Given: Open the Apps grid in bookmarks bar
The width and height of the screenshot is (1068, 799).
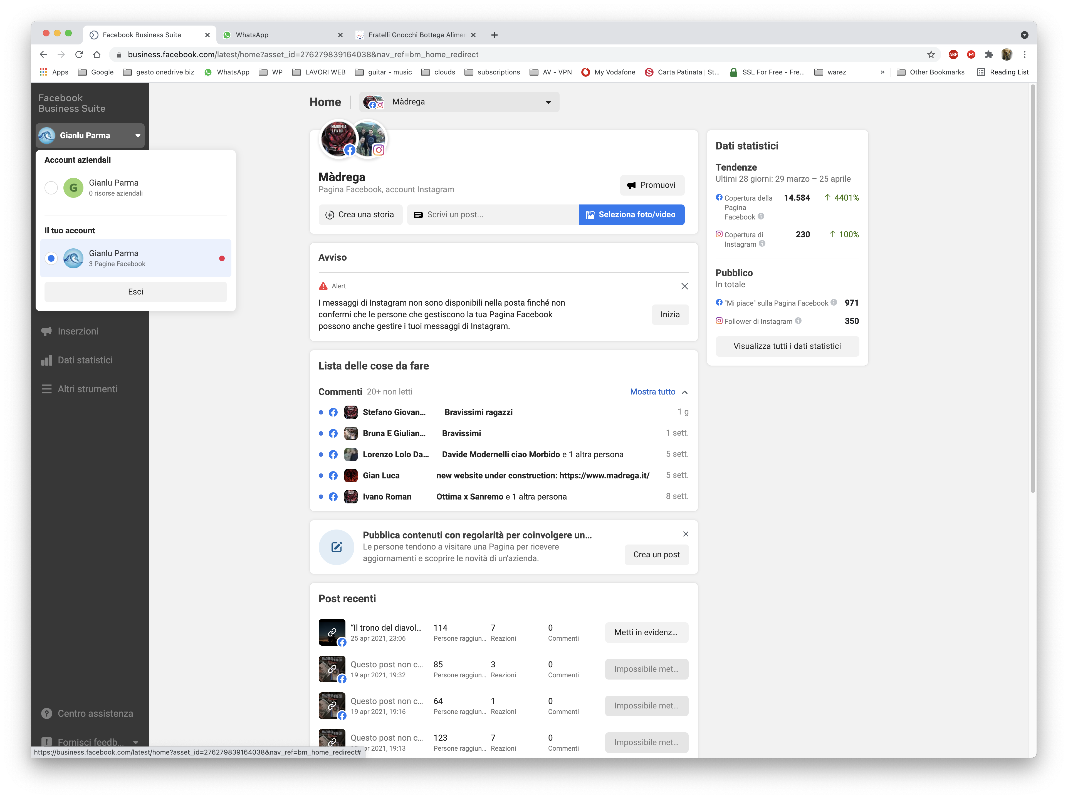Looking at the screenshot, I should click(54, 72).
